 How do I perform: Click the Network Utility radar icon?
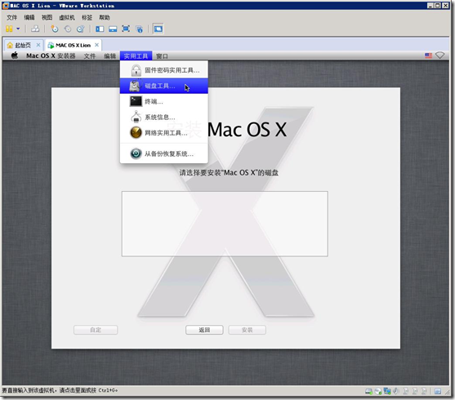[x=136, y=132]
